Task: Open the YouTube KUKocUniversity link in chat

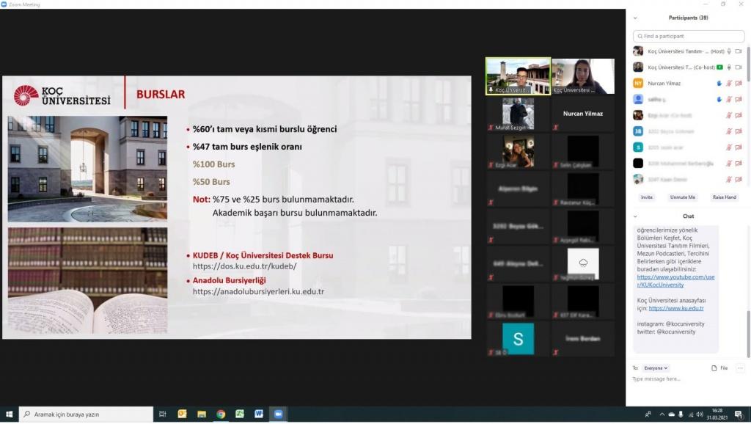Action: coord(675,281)
